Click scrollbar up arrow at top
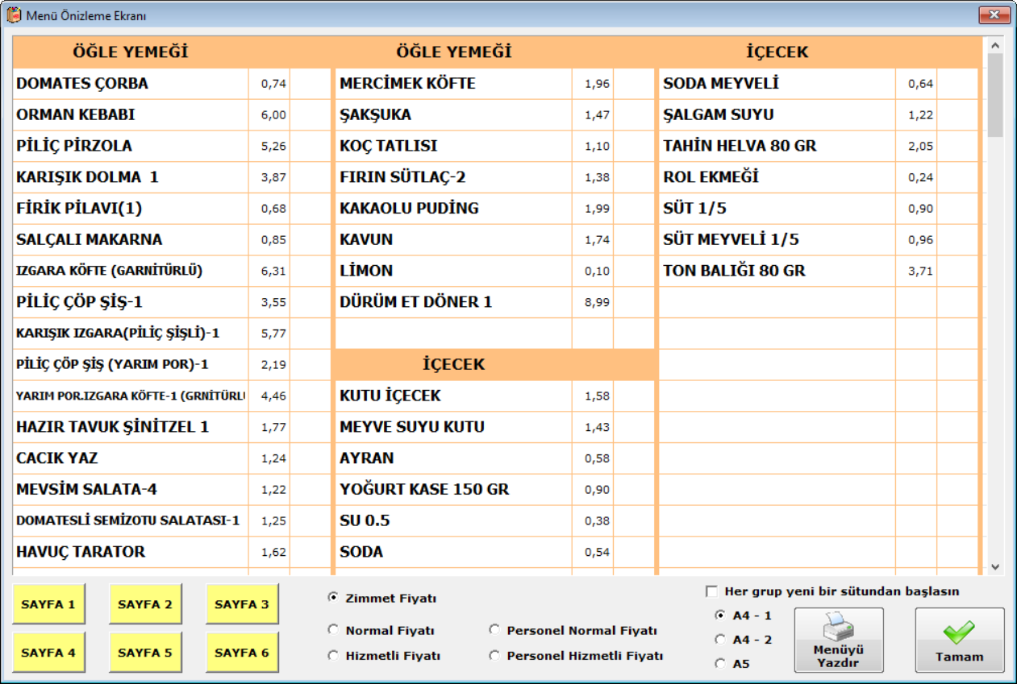1017x684 pixels. [994, 45]
